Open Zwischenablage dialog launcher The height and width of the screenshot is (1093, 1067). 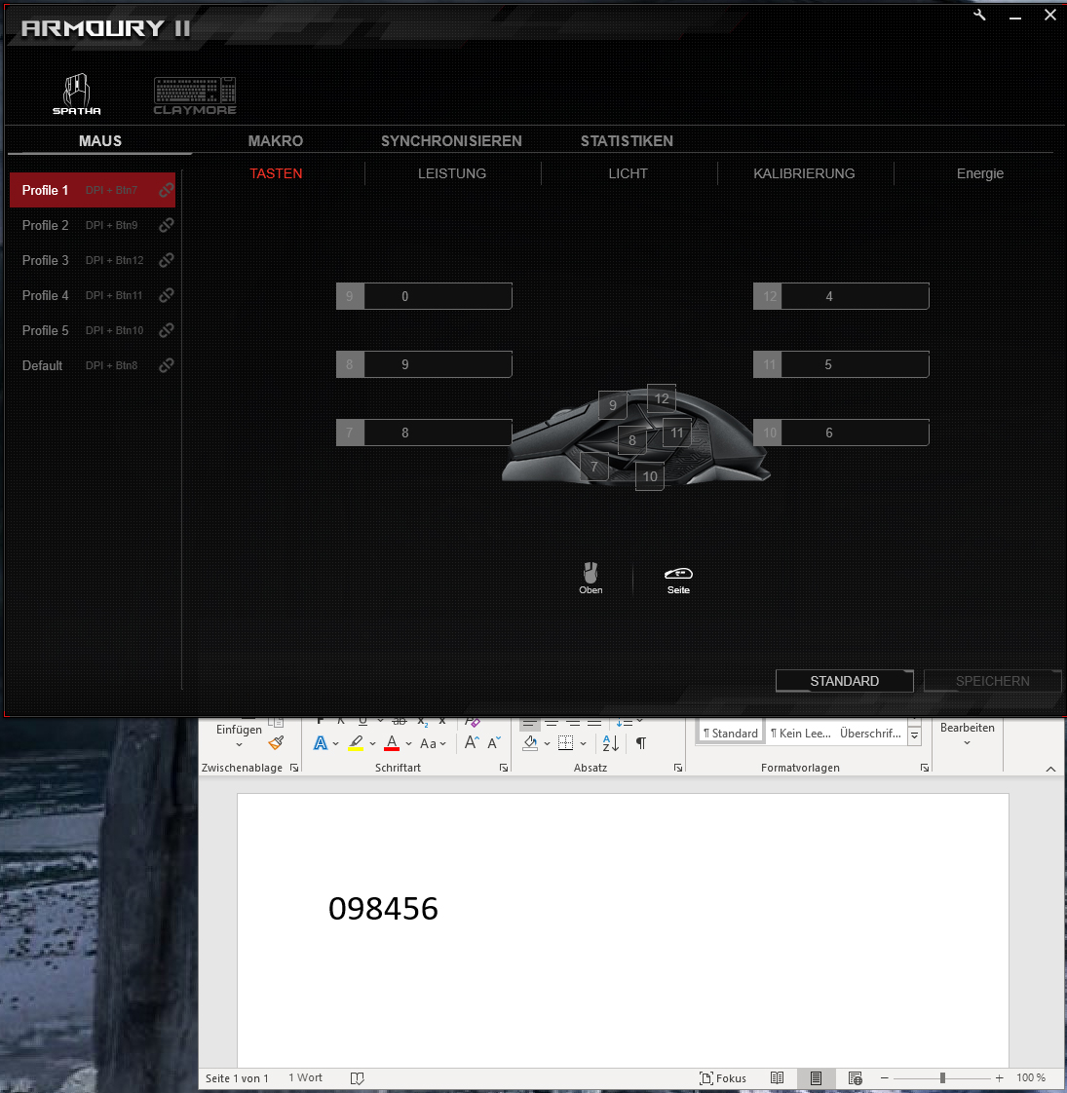point(294,768)
